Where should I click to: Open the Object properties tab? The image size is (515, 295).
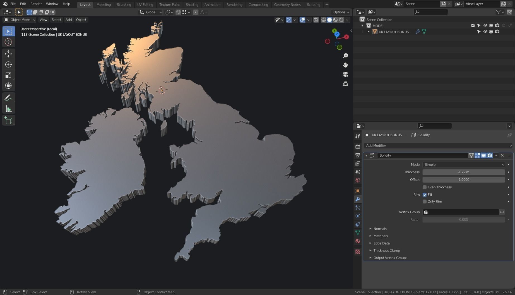pos(358,191)
